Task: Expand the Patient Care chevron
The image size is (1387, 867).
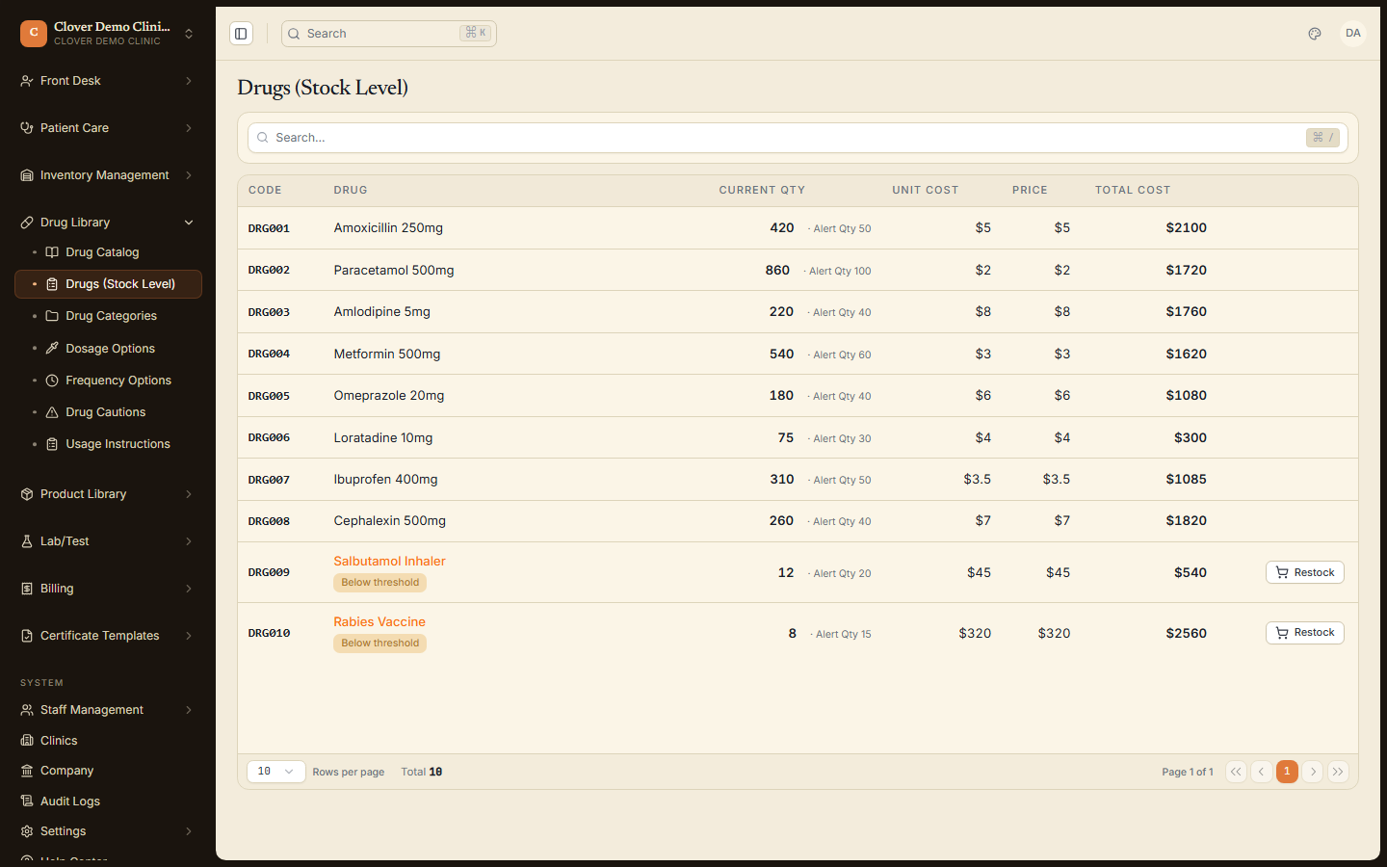Action: [x=189, y=128]
